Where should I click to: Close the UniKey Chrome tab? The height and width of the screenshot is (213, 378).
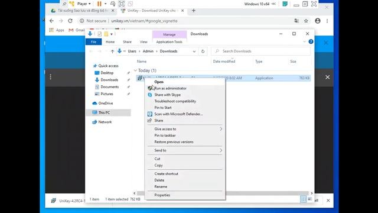(183, 11)
